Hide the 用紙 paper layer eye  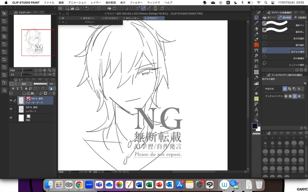point(11,118)
